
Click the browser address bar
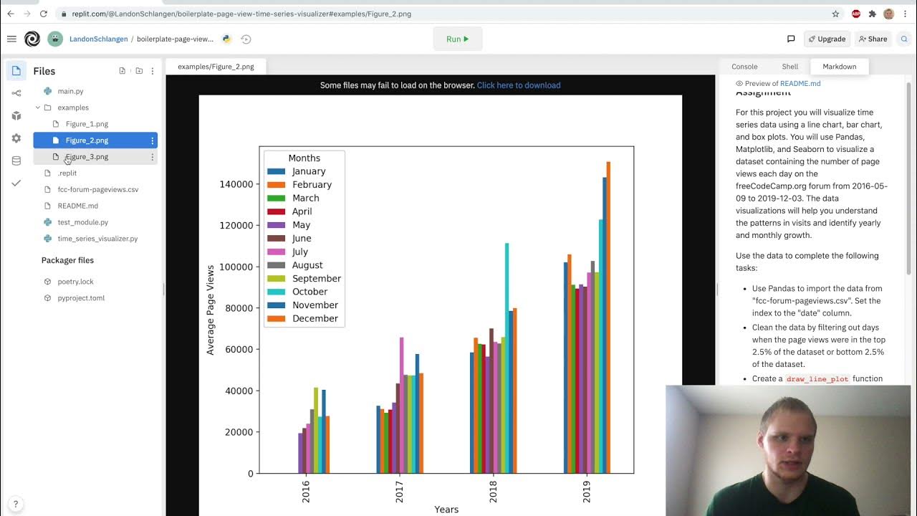[444, 14]
